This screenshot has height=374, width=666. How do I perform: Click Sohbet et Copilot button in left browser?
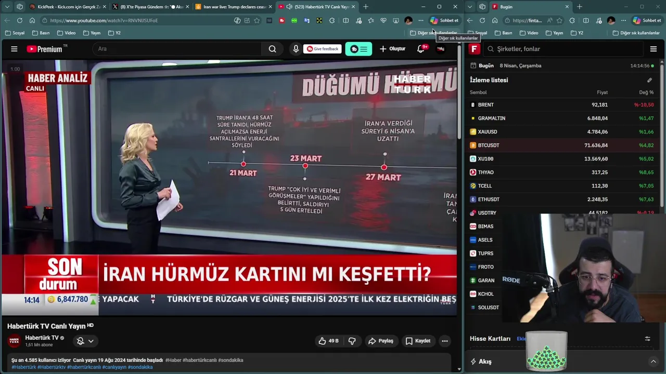coord(444,20)
